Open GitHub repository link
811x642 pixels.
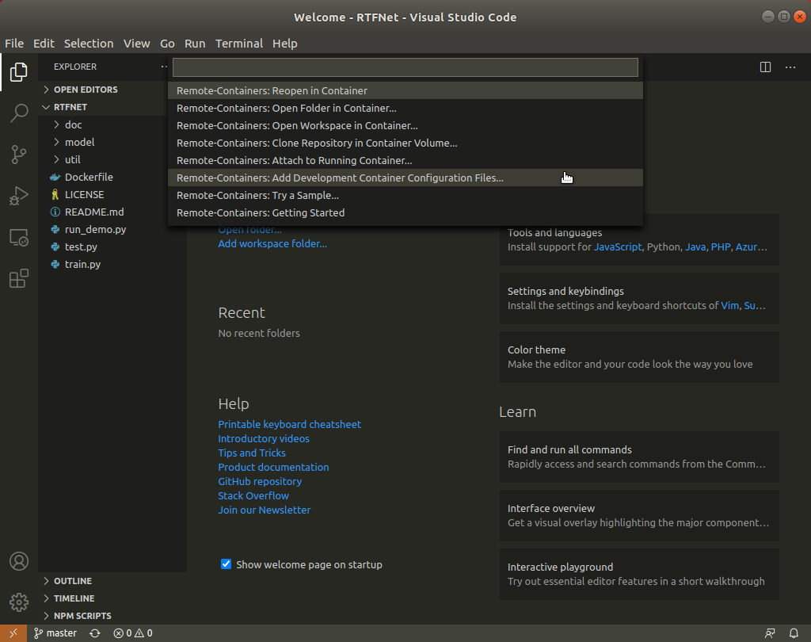(x=260, y=482)
